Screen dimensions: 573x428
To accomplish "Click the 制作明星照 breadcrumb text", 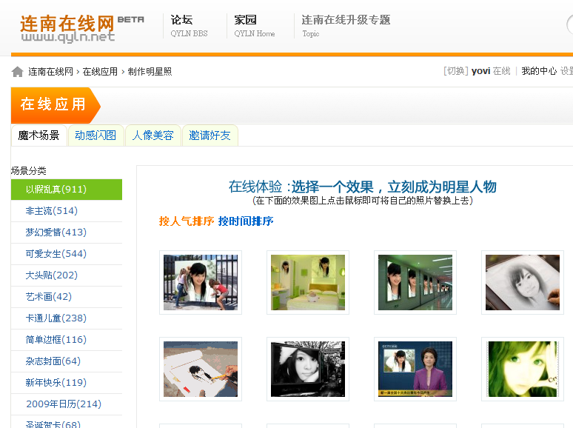I will [150, 72].
